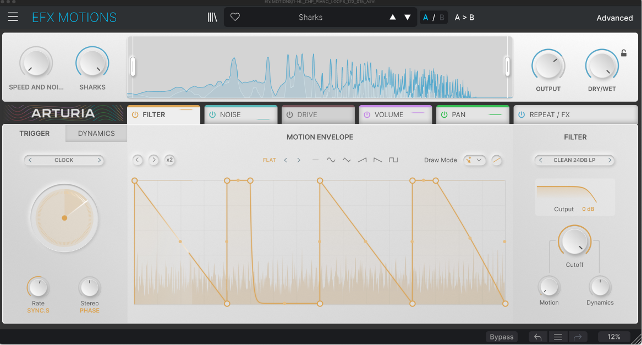This screenshot has height=345, width=642.
Task: Select the triangle wave envelope shape
Action: click(347, 160)
